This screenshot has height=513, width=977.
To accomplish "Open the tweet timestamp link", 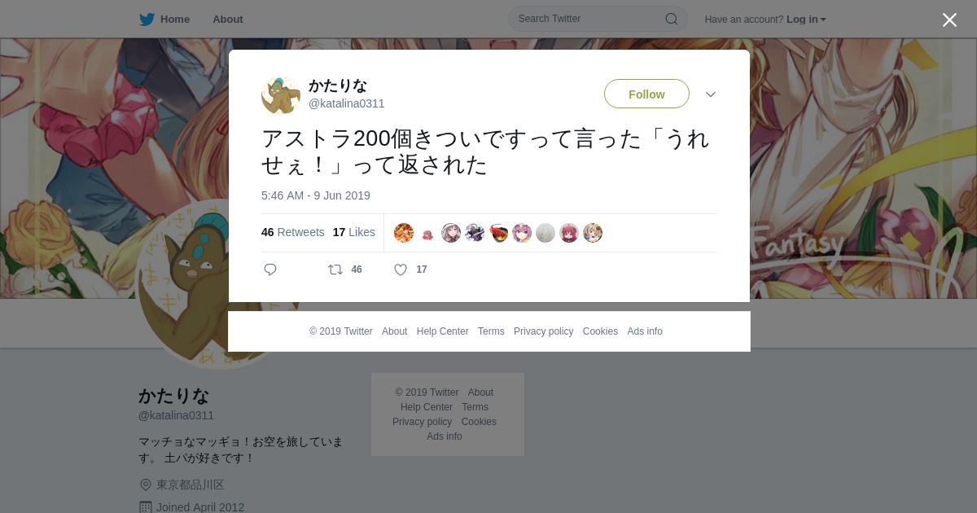I will pos(316,195).
